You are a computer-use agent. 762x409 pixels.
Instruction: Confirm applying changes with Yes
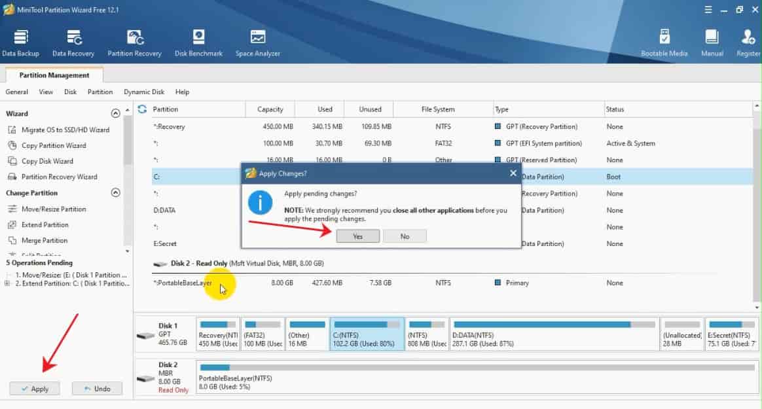[x=357, y=236]
